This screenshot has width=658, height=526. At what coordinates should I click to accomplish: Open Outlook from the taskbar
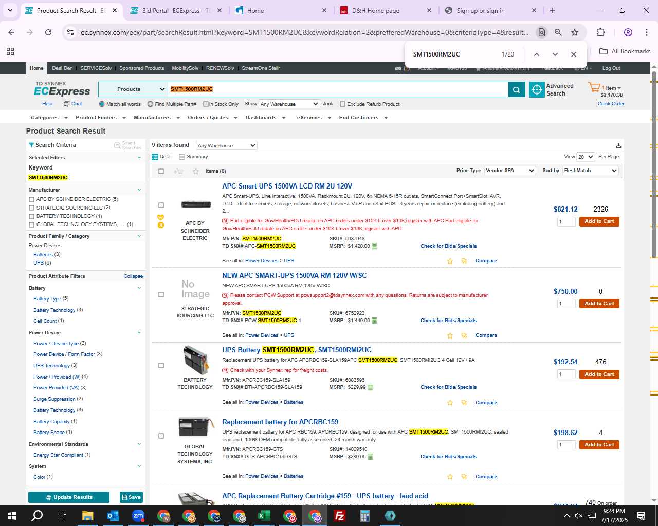[x=113, y=516]
